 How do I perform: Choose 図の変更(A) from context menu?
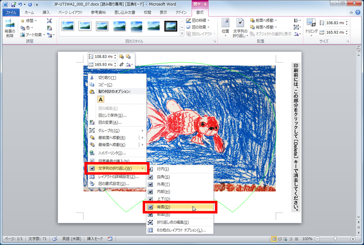point(117,122)
